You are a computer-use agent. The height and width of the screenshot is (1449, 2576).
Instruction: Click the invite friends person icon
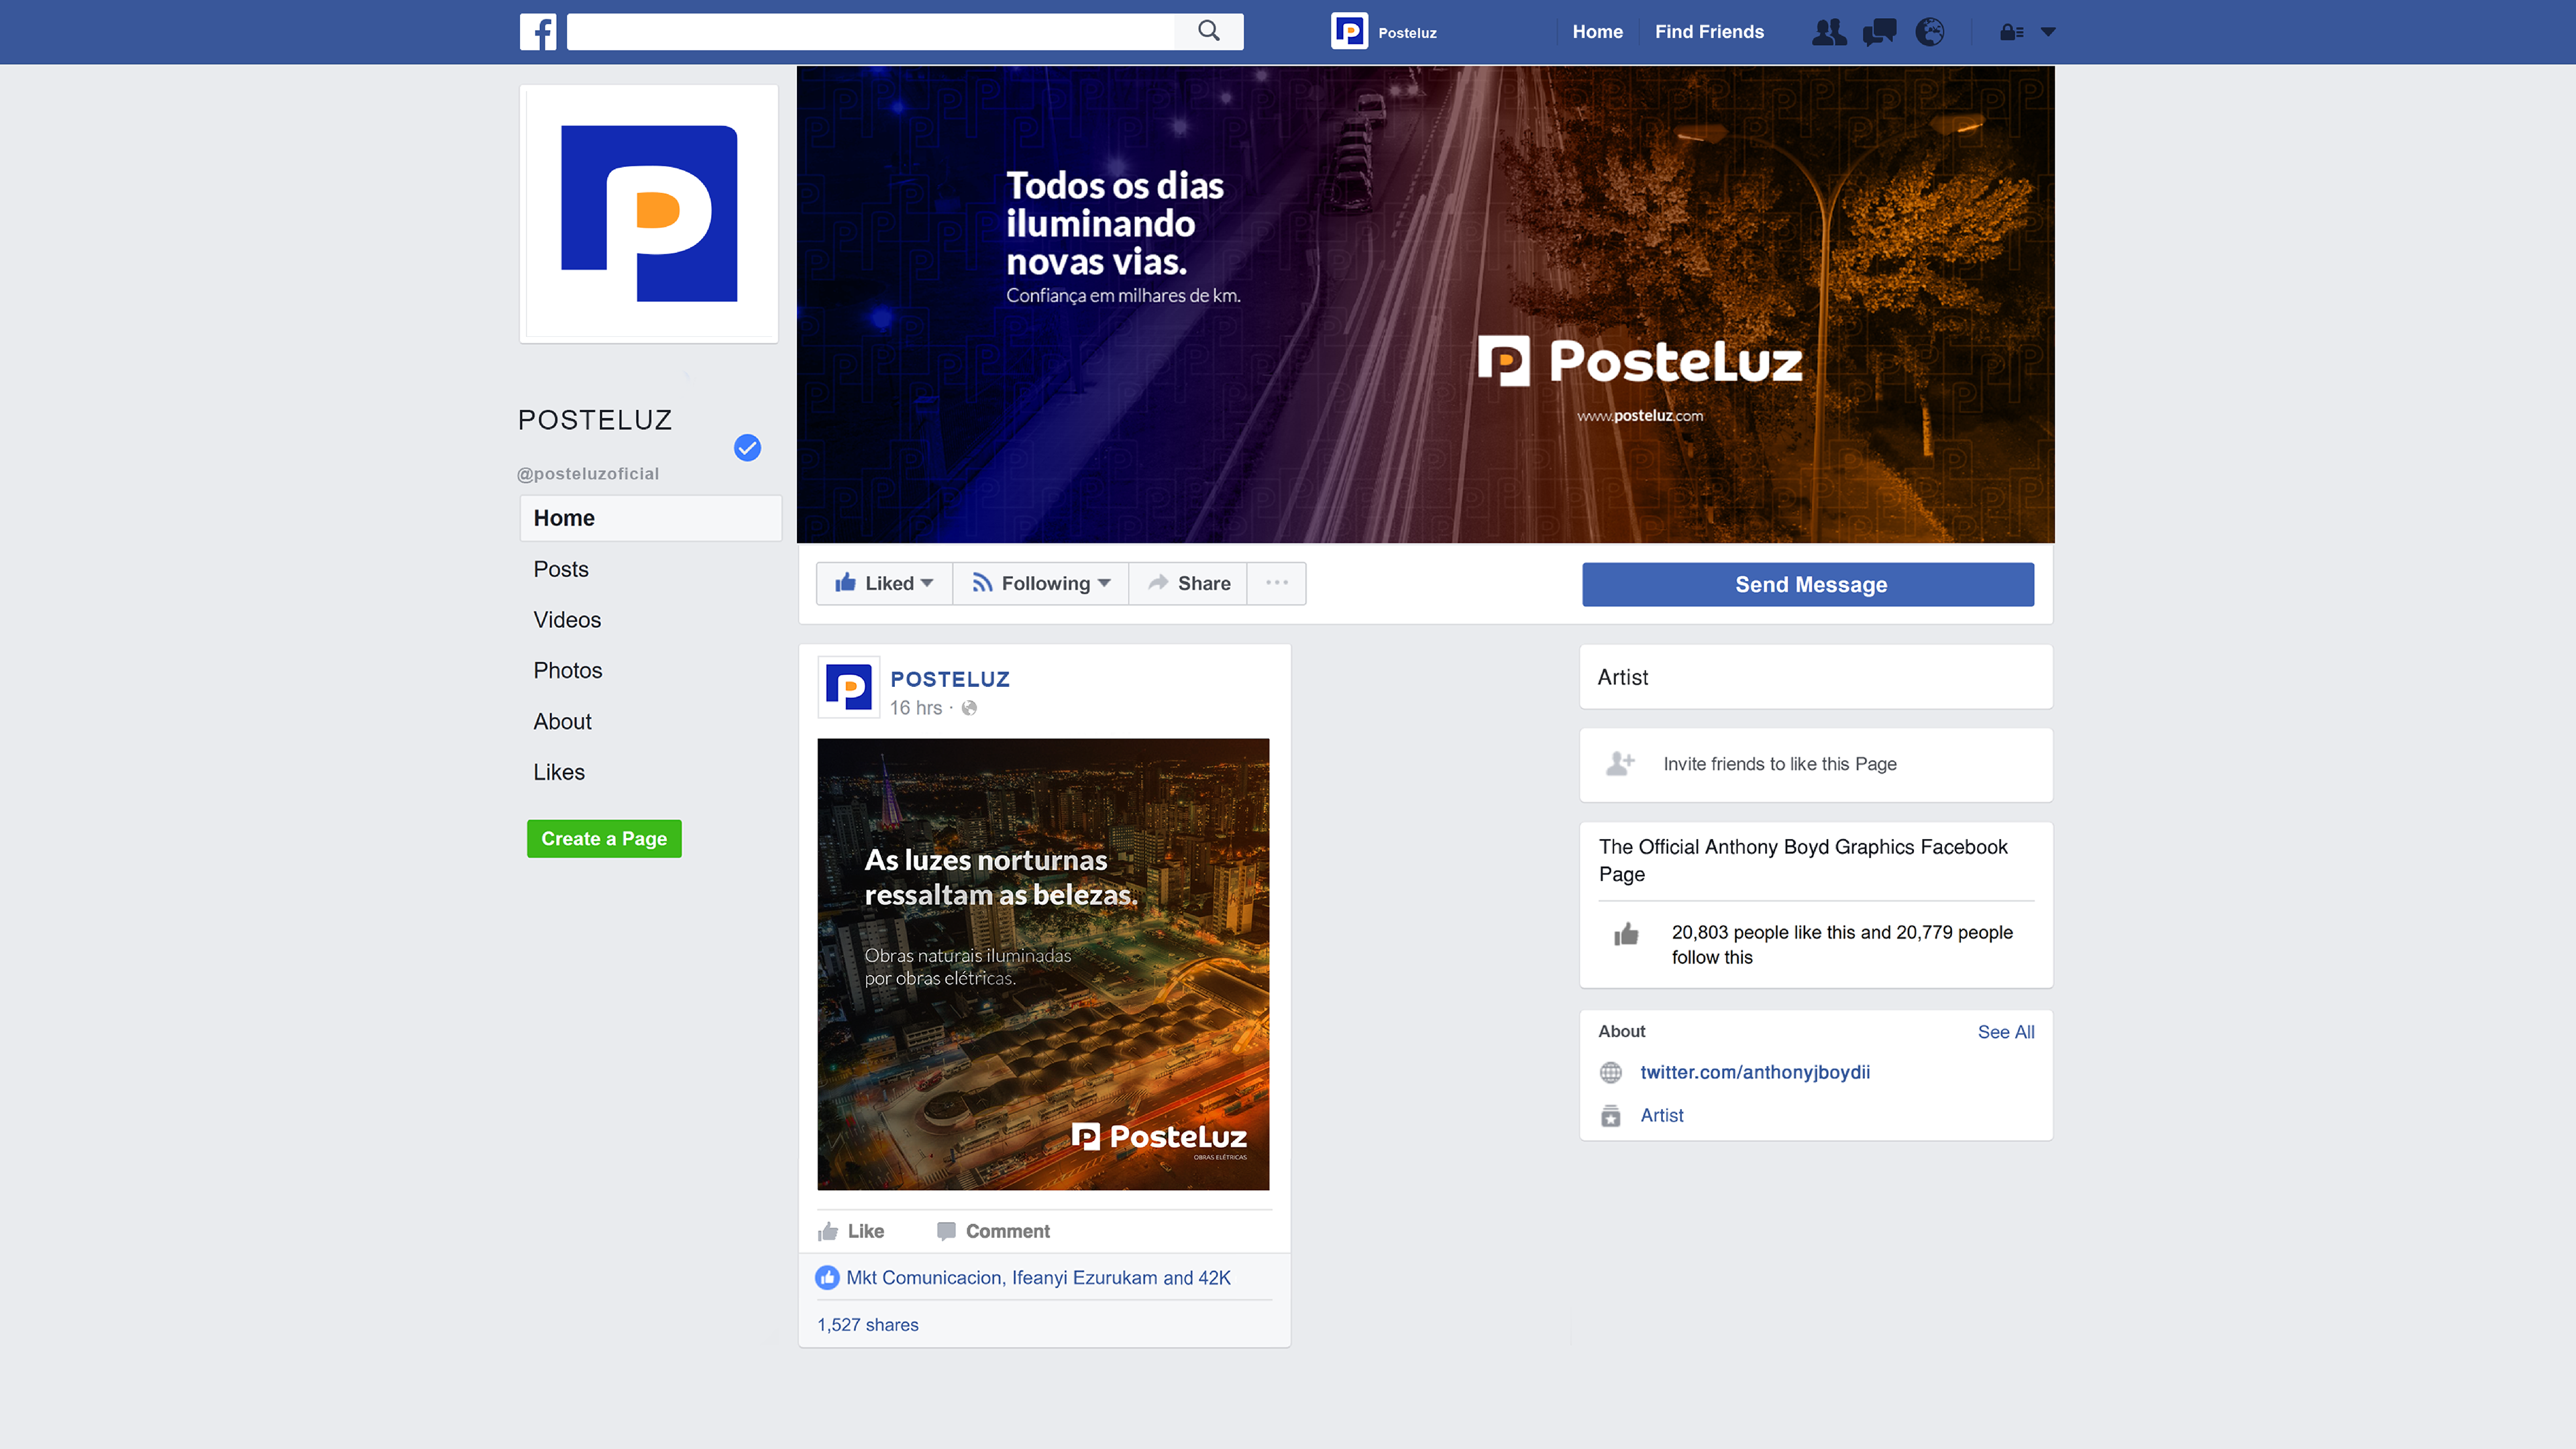click(1619, 764)
